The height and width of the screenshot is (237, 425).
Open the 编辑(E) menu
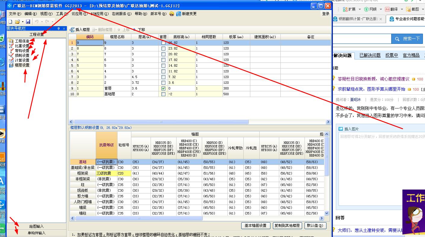pyautogui.click(x=30, y=14)
